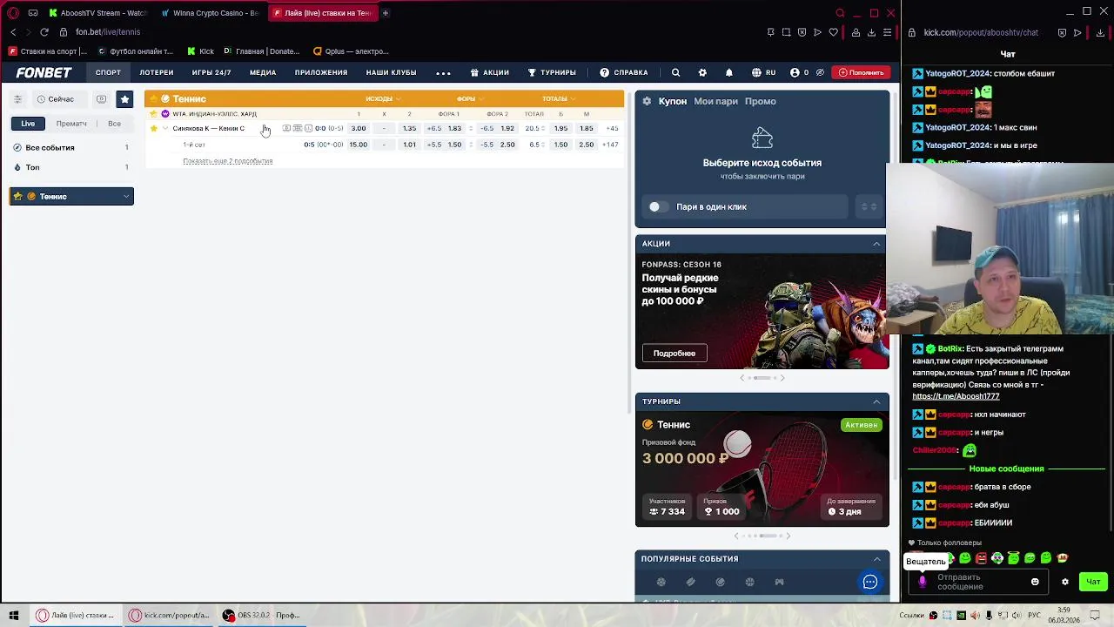Viewport: 1114px width, 627px height.
Task: Collapse ПОПУЛЯРНЫЕ СОБЫТИЯ panel
Action: pos(876,559)
